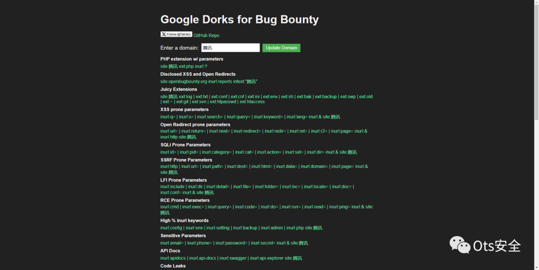
Task: Open the LFI prone parameters dork link
Action: click(257, 190)
